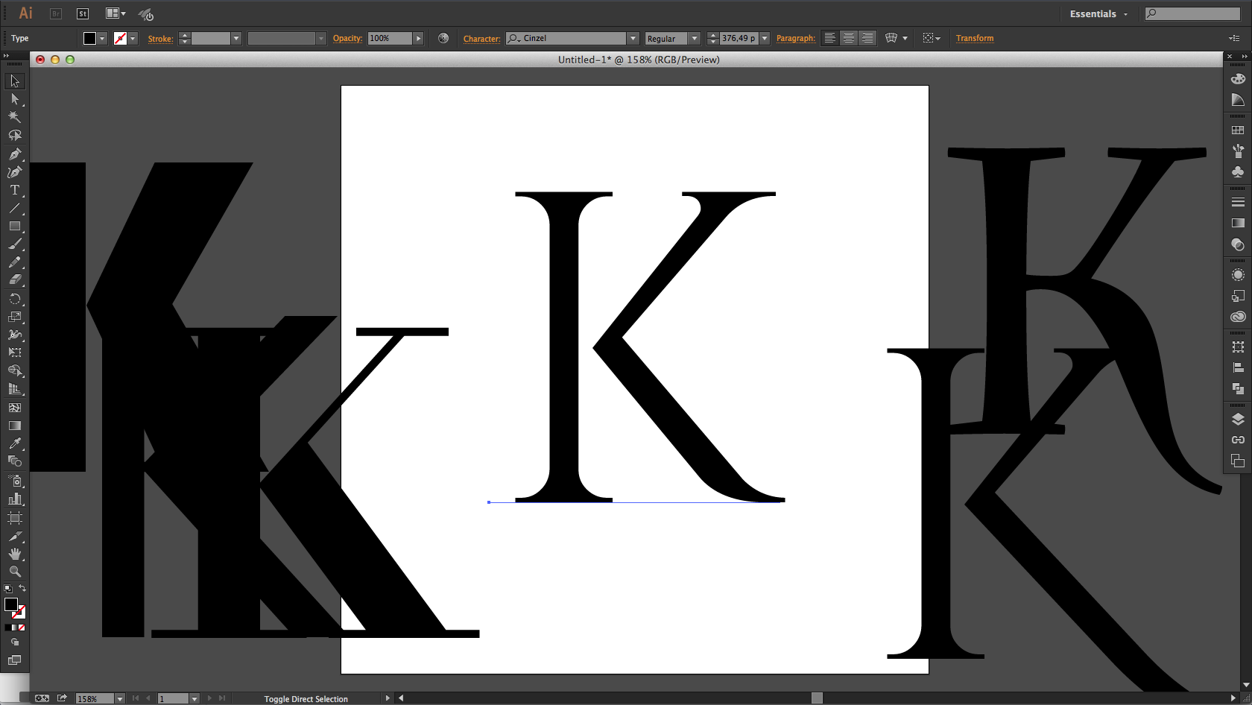Image resolution: width=1252 pixels, height=705 pixels.
Task: Open the zoom level 158% dropdown
Action: pyautogui.click(x=119, y=699)
